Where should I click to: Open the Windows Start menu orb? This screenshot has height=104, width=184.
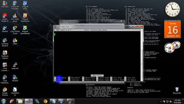tap(4, 101)
